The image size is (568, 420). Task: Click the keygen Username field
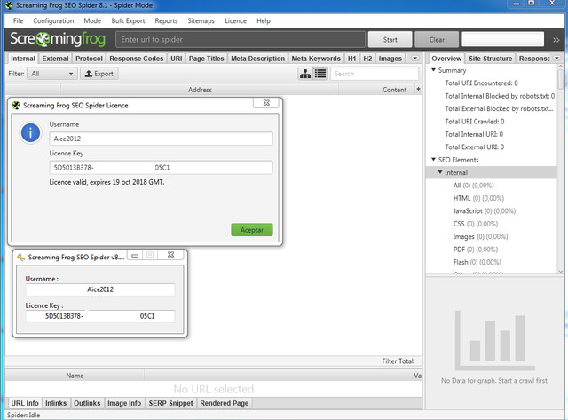(x=100, y=289)
